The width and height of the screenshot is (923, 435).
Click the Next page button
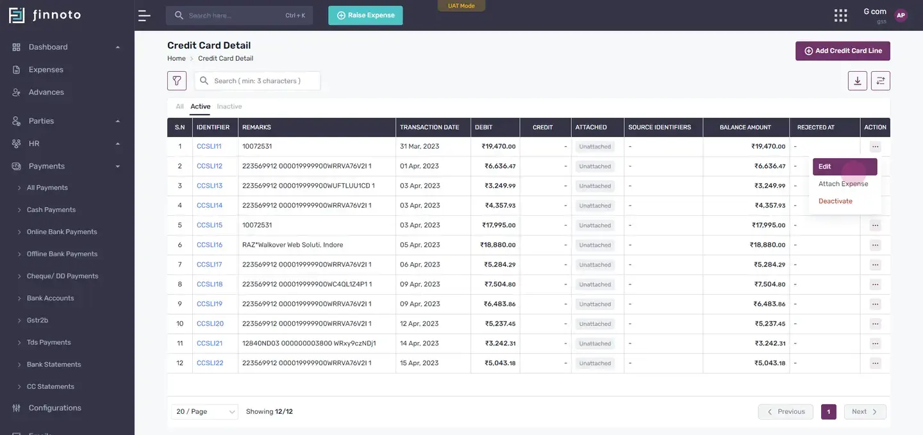[865, 411]
